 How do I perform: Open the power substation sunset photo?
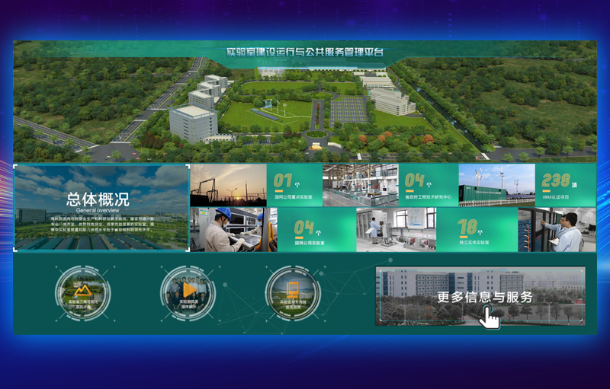pyautogui.click(x=228, y=185)
